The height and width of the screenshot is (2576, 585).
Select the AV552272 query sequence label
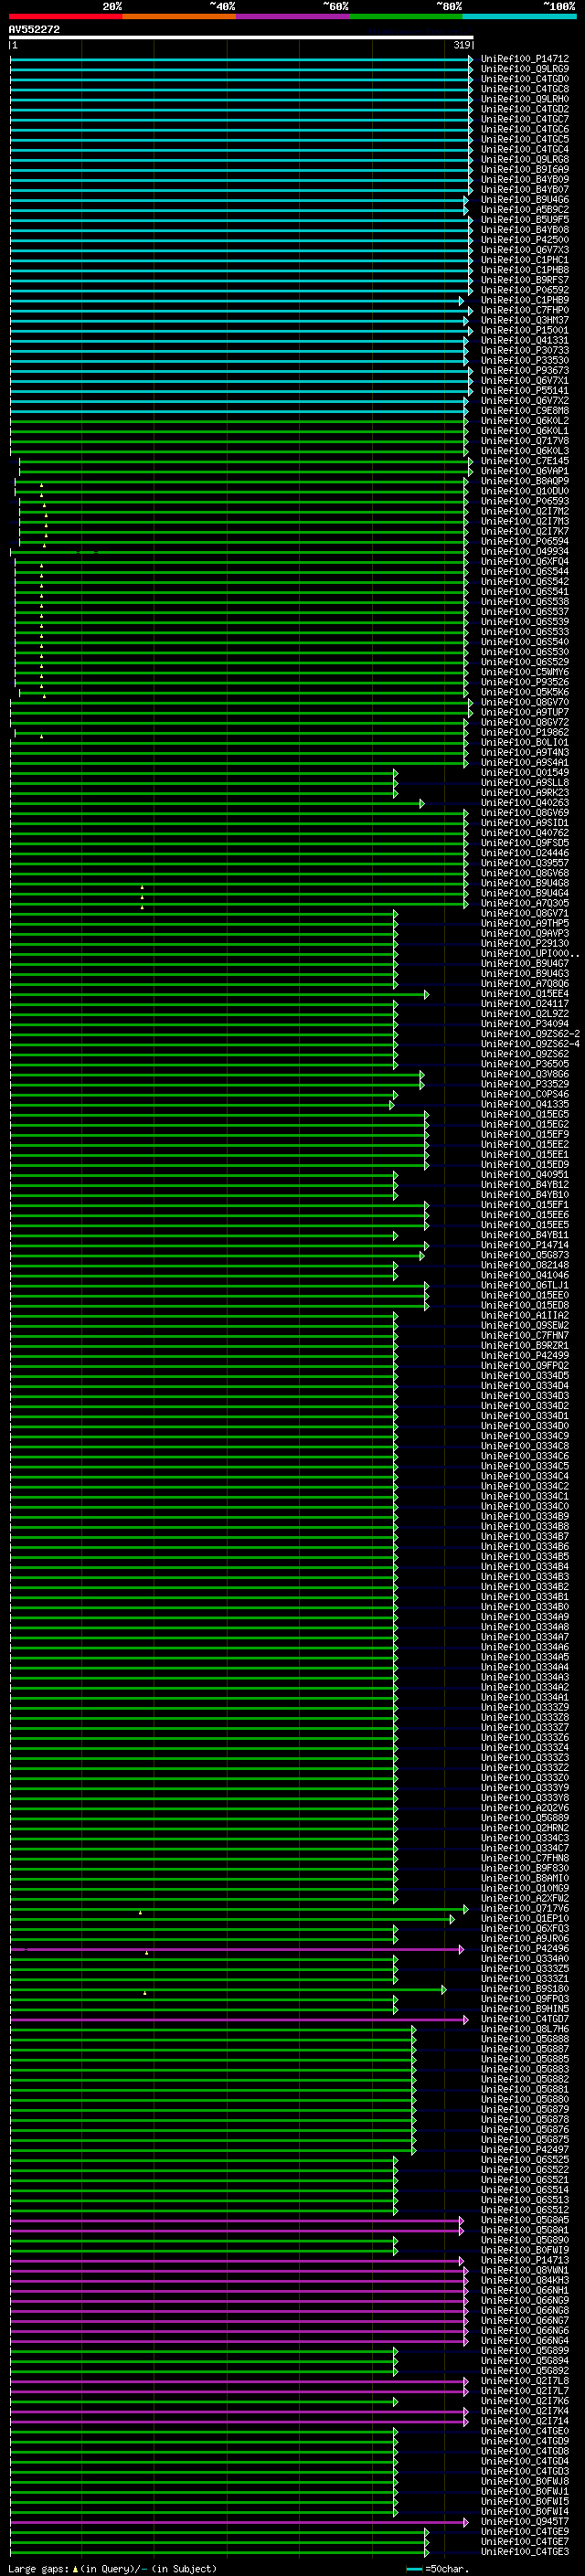pyautogui.click(x=34, y=29)
